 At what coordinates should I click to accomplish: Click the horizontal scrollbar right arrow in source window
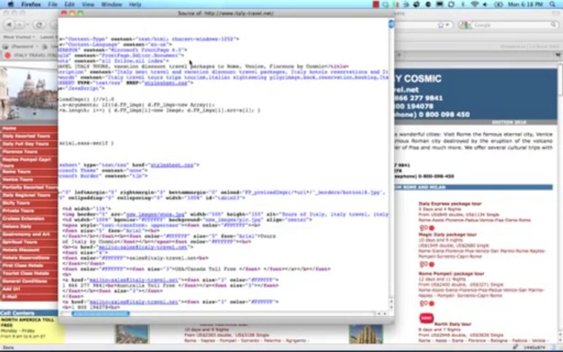coord(385,313)
